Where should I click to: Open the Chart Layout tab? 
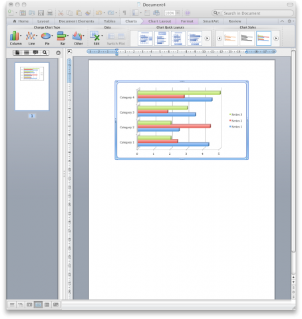pos(160,21)
